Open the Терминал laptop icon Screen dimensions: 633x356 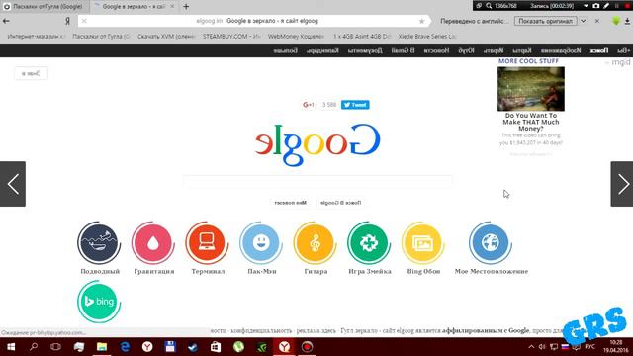point(207,243)
